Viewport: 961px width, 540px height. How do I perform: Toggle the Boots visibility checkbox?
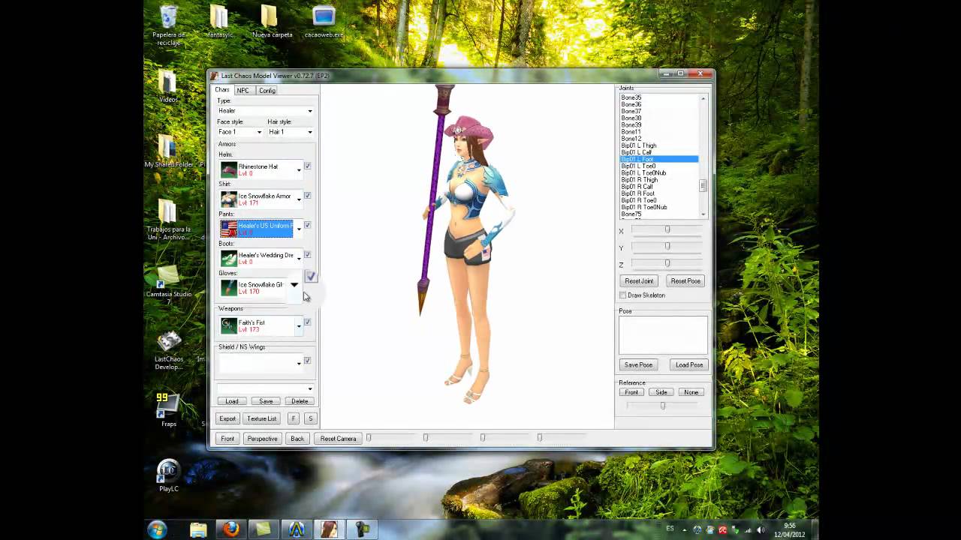(307, 255)
